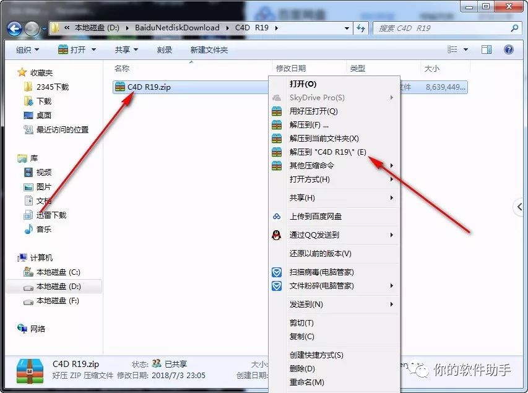Click the Back navigation arrow button
Image resolution: width=528 pixels, height=393 pixels.
[x=14, y=29]
